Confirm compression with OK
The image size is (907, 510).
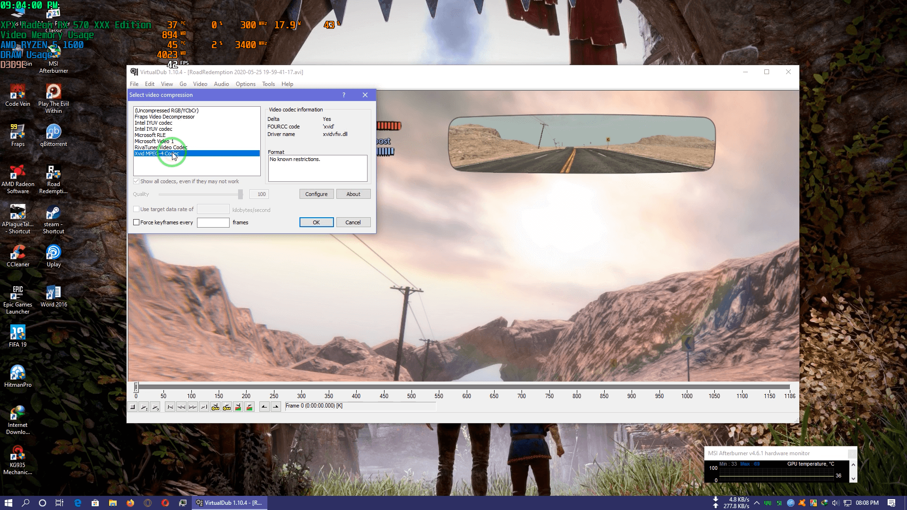(x=317, y=222)
